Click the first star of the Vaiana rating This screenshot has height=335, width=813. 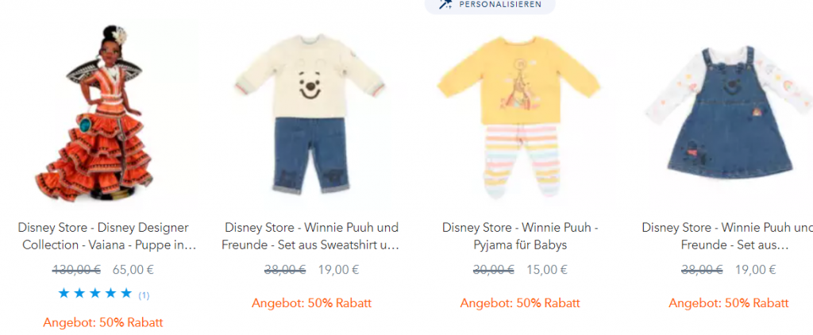click(x=64, y=294)
